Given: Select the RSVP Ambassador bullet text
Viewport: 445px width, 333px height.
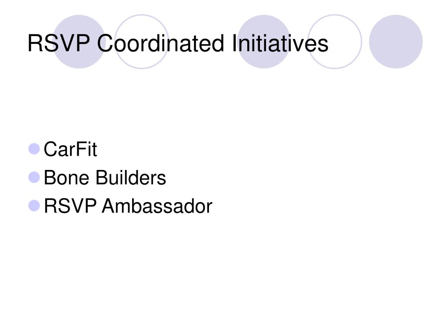Looking at the screenshot, I should click(128, 206).
